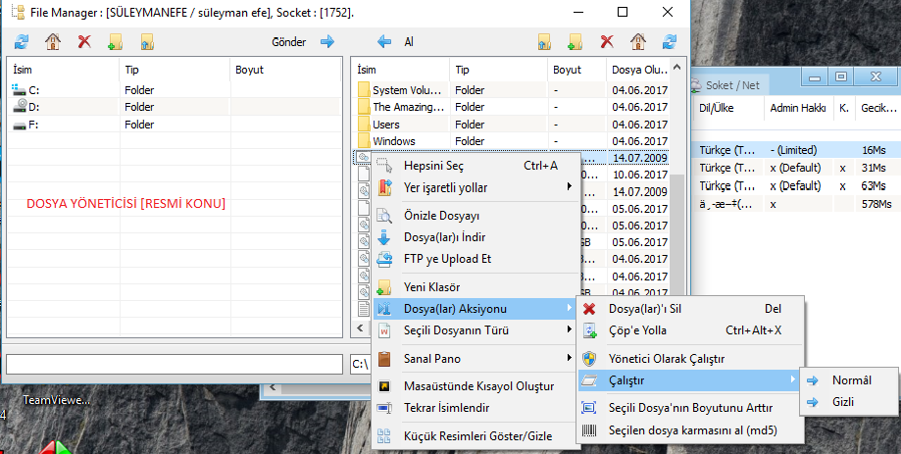Viewport: 901px width, 454px height.
Task: Select The Amazing... folder row
Action: pos(512,107)
